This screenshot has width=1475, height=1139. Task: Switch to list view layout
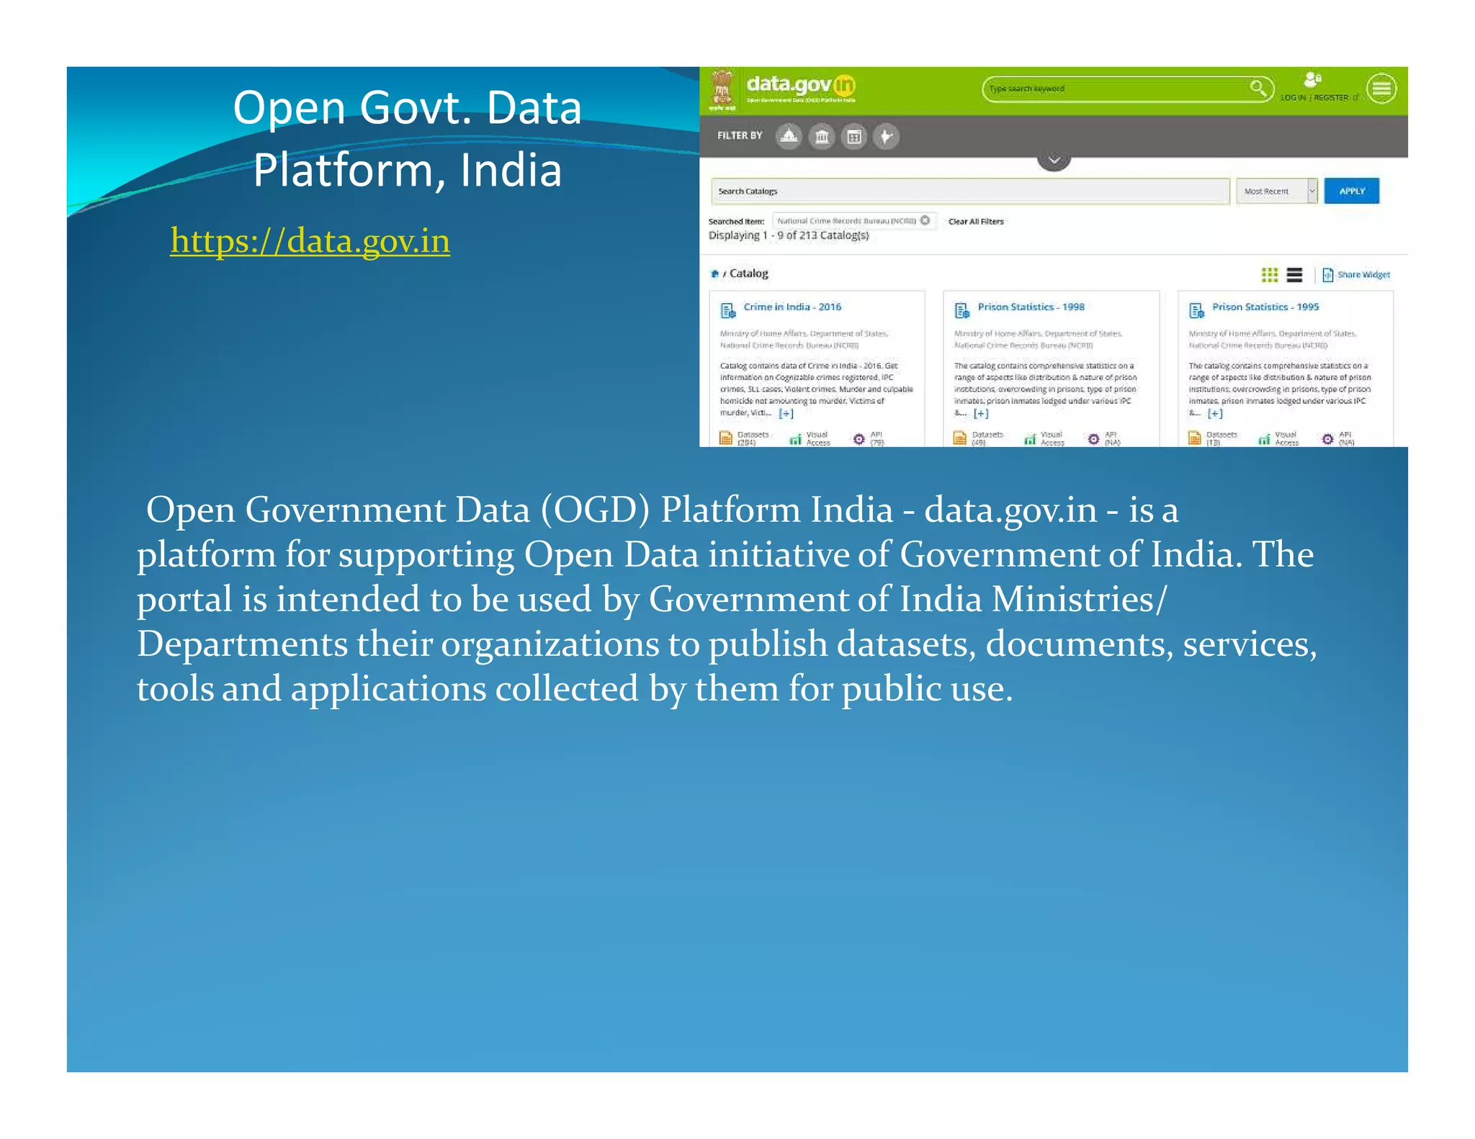click(1294, 274)
